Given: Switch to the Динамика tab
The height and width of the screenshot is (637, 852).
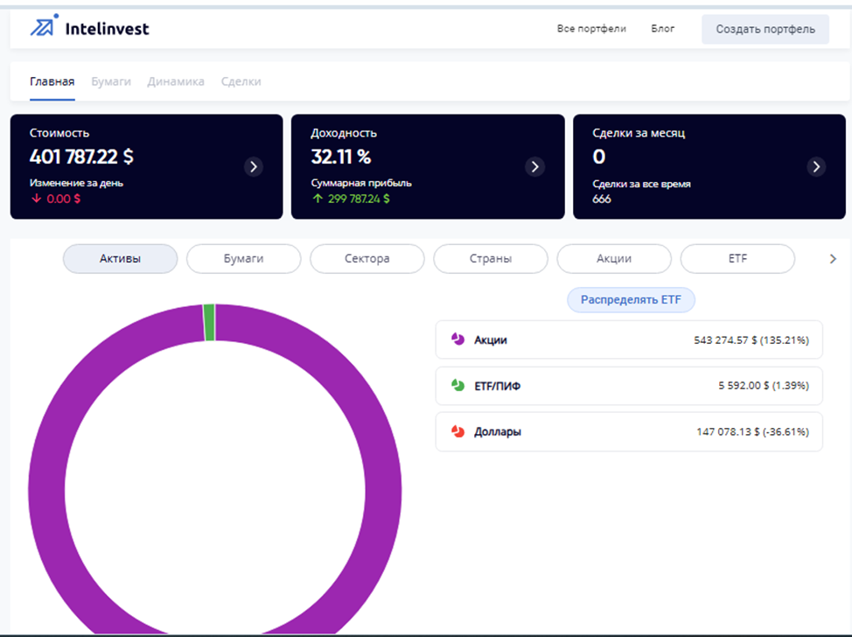Looking at the screenshot, I should (x=176, y=81).
